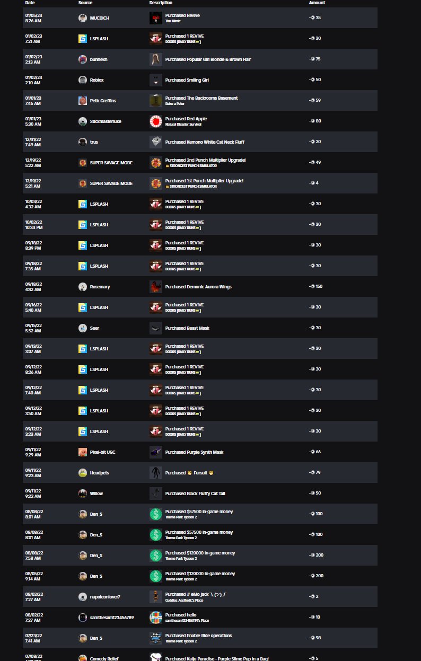This screenshot has height=661, width=421.
Task: View Kemono White Cat Neck Fluff thumbnail
Action: point(155,142)
